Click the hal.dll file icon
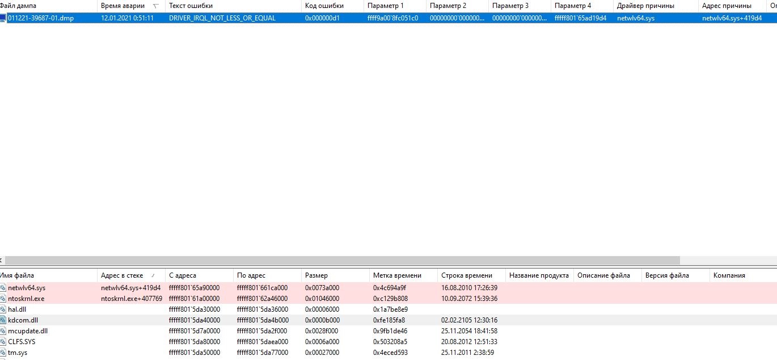 tap(3, 309)
